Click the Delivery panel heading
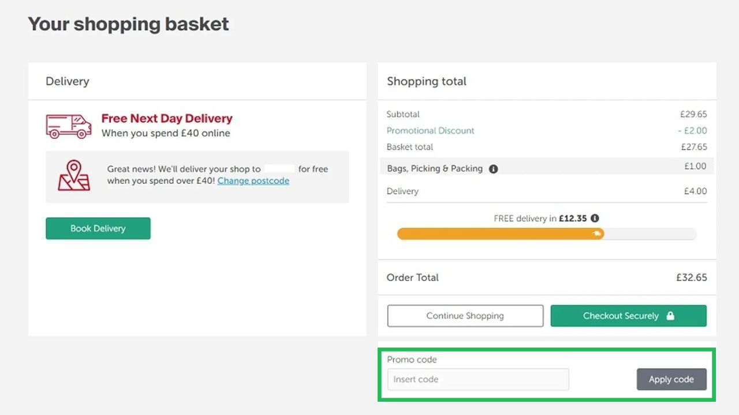 [x=68, y=81]
